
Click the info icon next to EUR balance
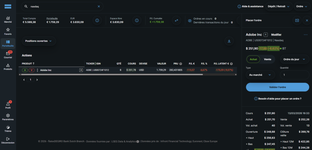coord(97,20)
